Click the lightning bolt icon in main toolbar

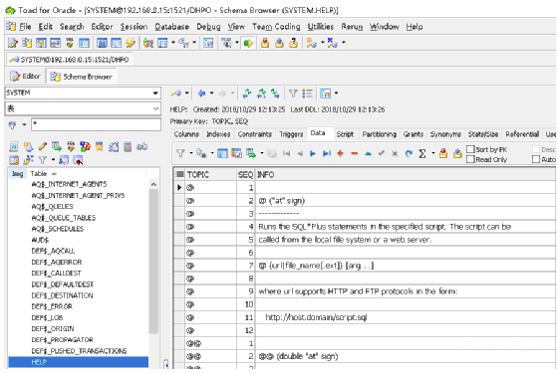pyautogui.click(x=131, y=43)
